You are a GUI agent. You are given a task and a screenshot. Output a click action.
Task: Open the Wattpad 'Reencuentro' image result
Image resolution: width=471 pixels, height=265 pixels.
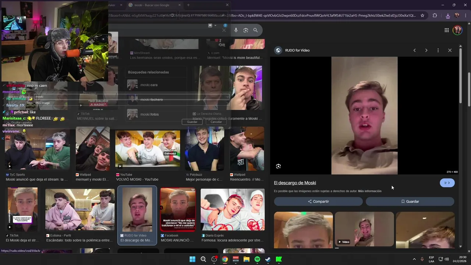(247, 149)
